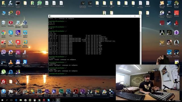Open the Viber desktop shortcut
The height and width of the screenshot is (102, 182).
pos(3,53)
